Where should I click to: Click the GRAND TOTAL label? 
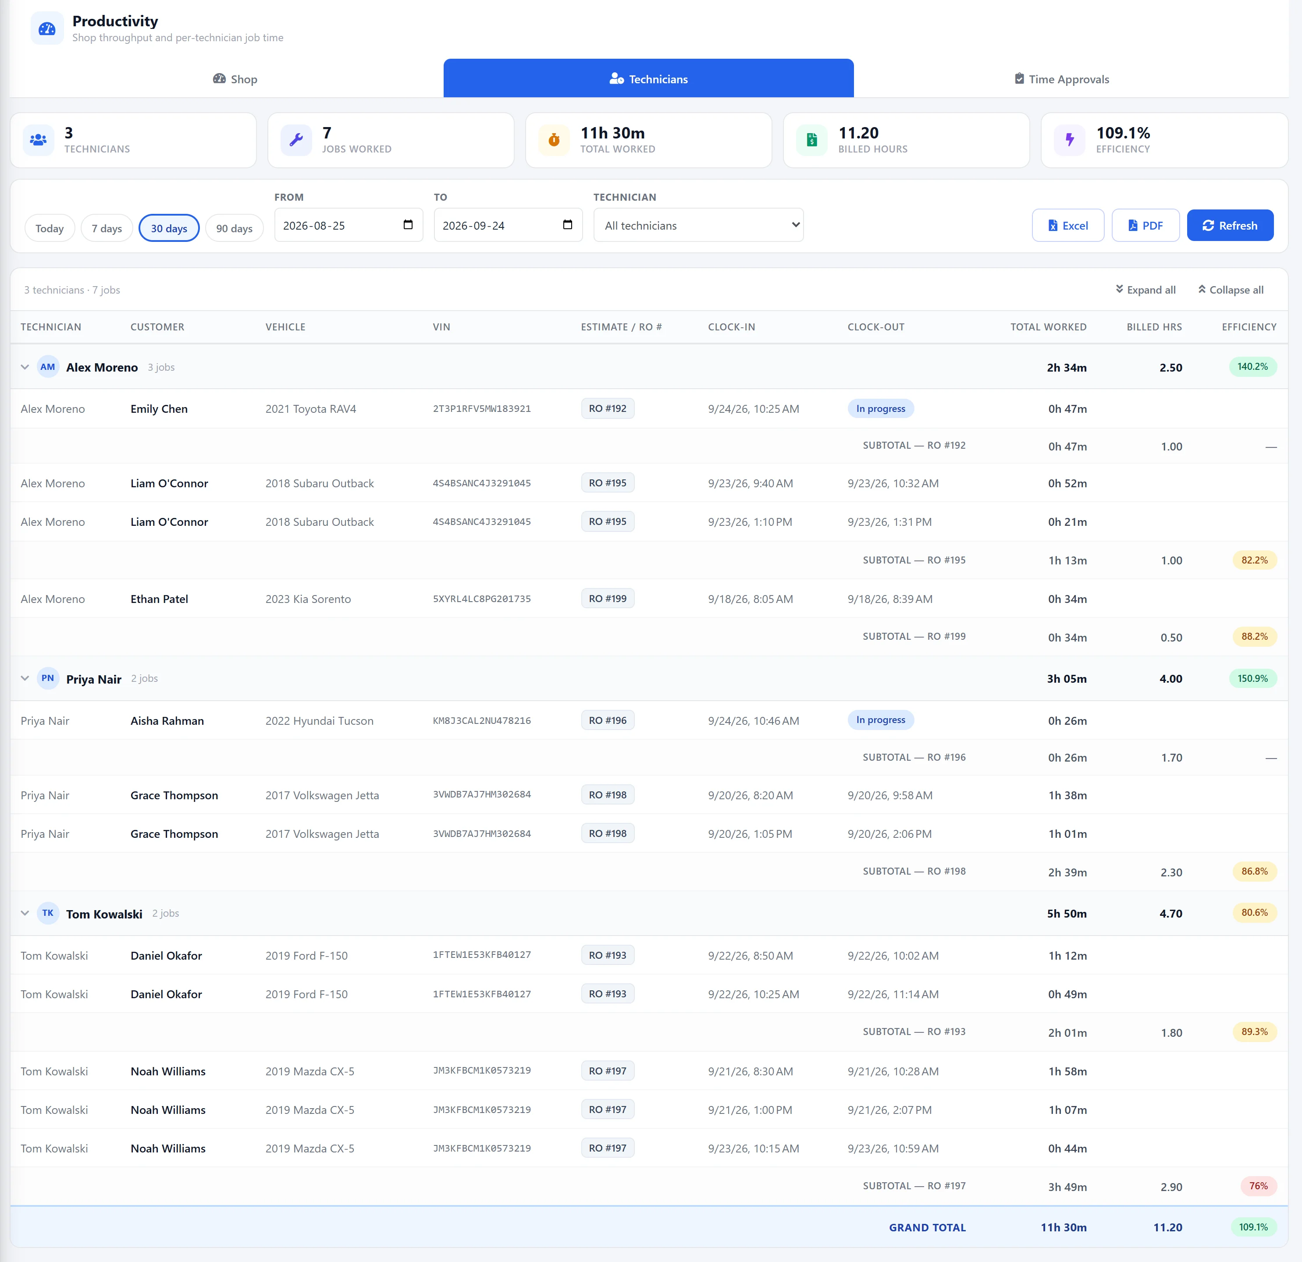(x=927, y=1228)
